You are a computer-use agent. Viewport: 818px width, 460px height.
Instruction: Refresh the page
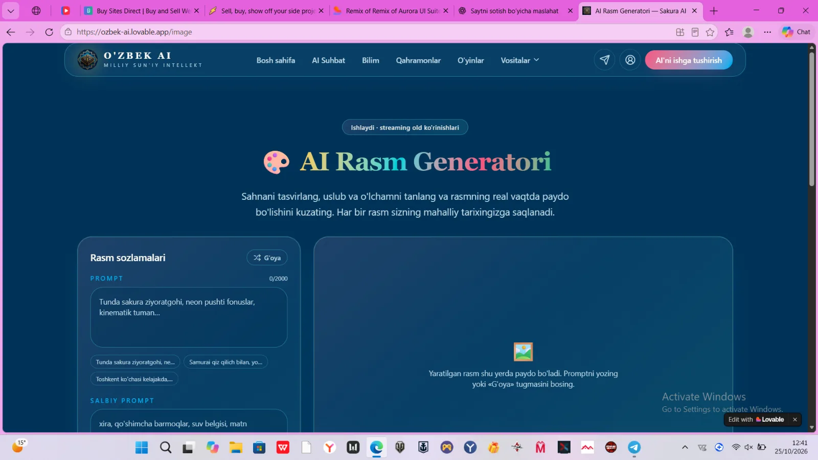click(x=49, y=32)
